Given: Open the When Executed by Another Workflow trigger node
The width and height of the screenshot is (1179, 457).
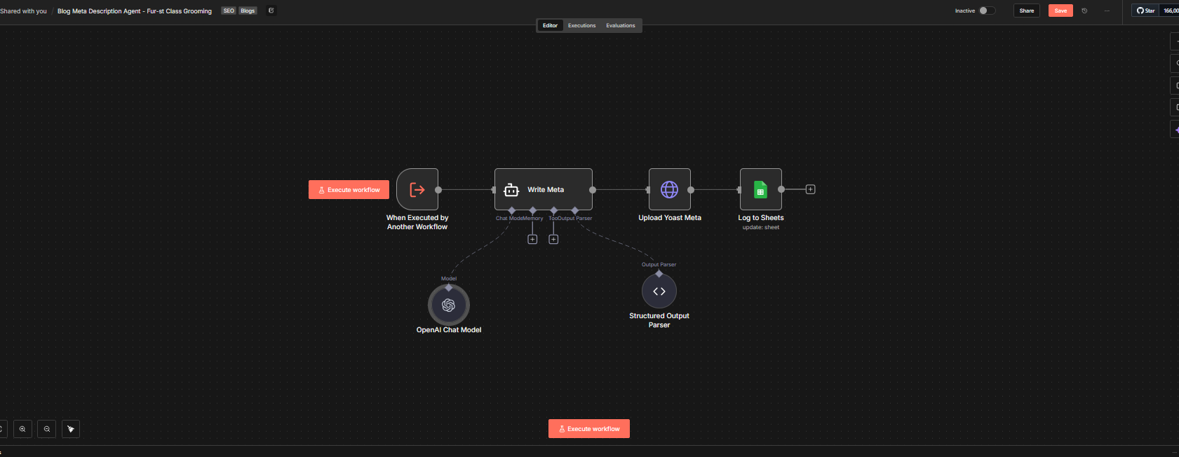Looking at the screenshot, I should [417, 189].
